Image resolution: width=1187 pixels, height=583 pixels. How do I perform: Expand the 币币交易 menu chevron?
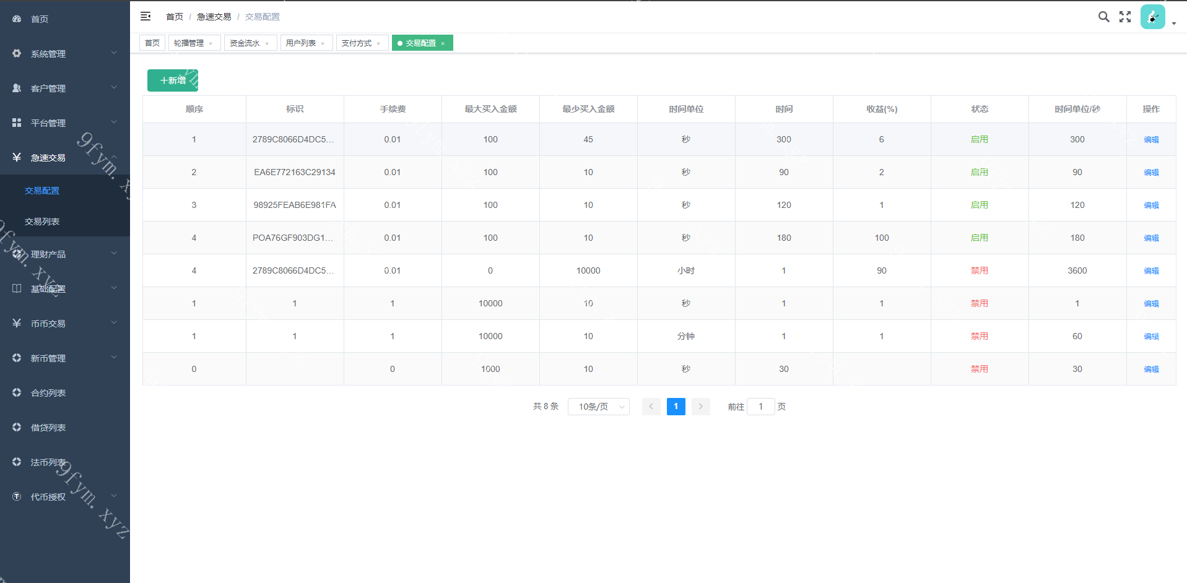pos(114,323)
